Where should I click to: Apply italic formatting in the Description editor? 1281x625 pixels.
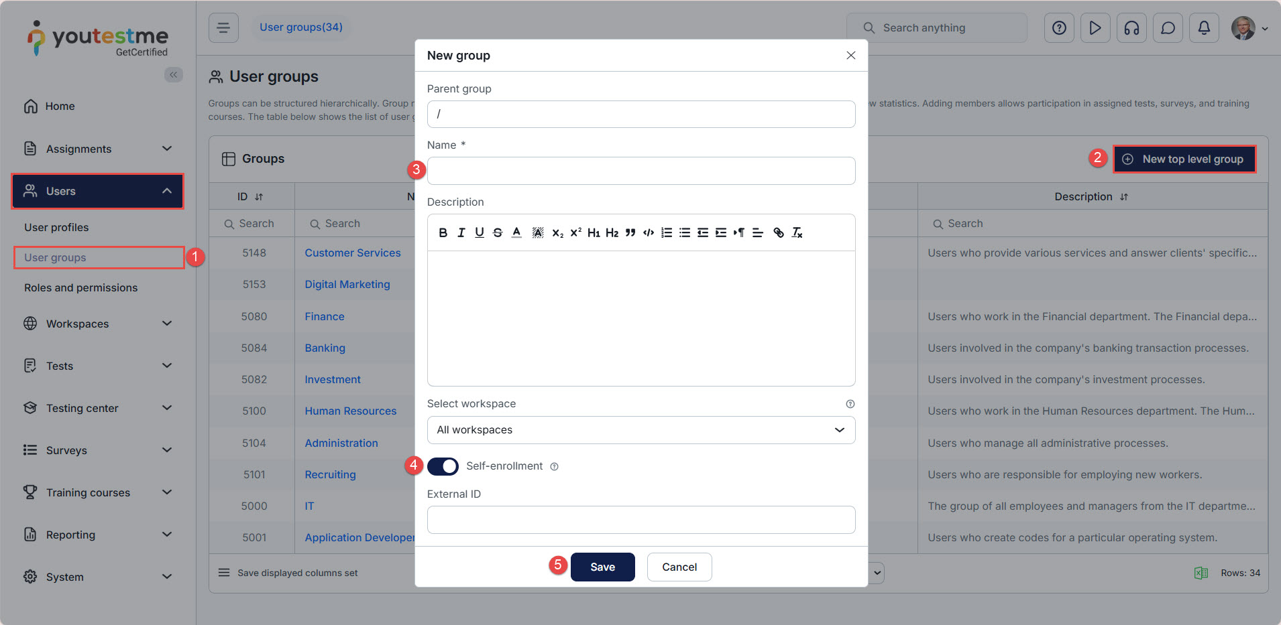click(x=461, y=232)
